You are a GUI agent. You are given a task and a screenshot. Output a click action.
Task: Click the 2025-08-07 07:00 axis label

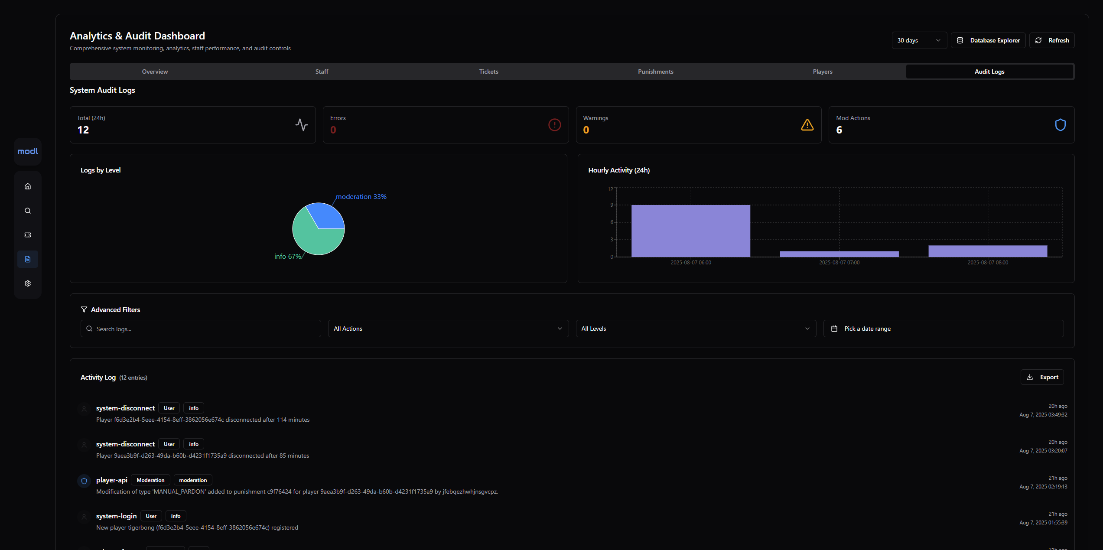point(839,263)
